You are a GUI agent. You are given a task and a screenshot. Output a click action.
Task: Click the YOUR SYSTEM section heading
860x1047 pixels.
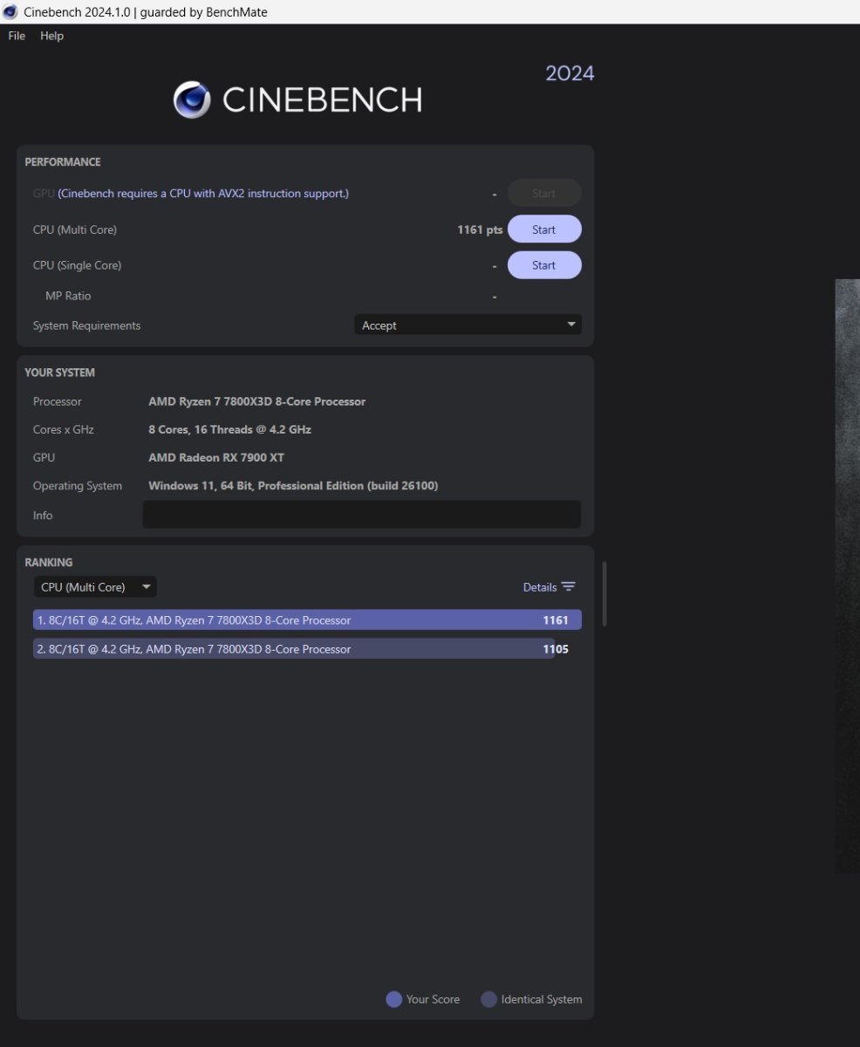click(60, 373)
